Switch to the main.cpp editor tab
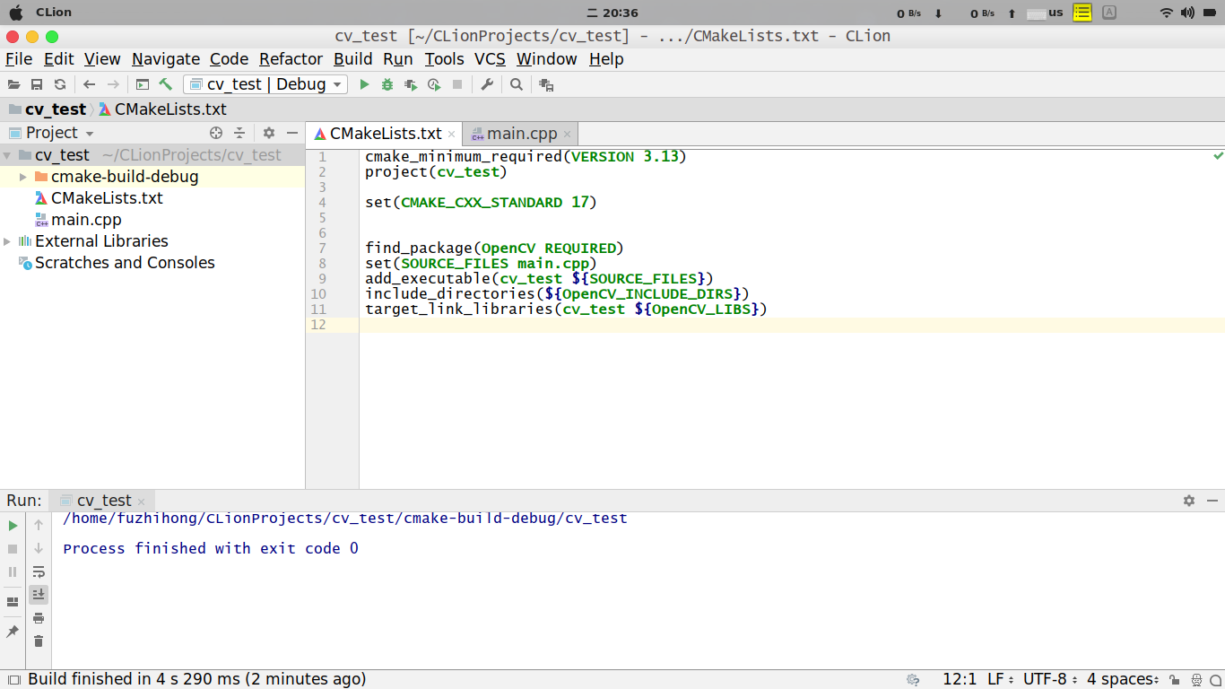Viewport: 1225px width, 689px height. 522,134
